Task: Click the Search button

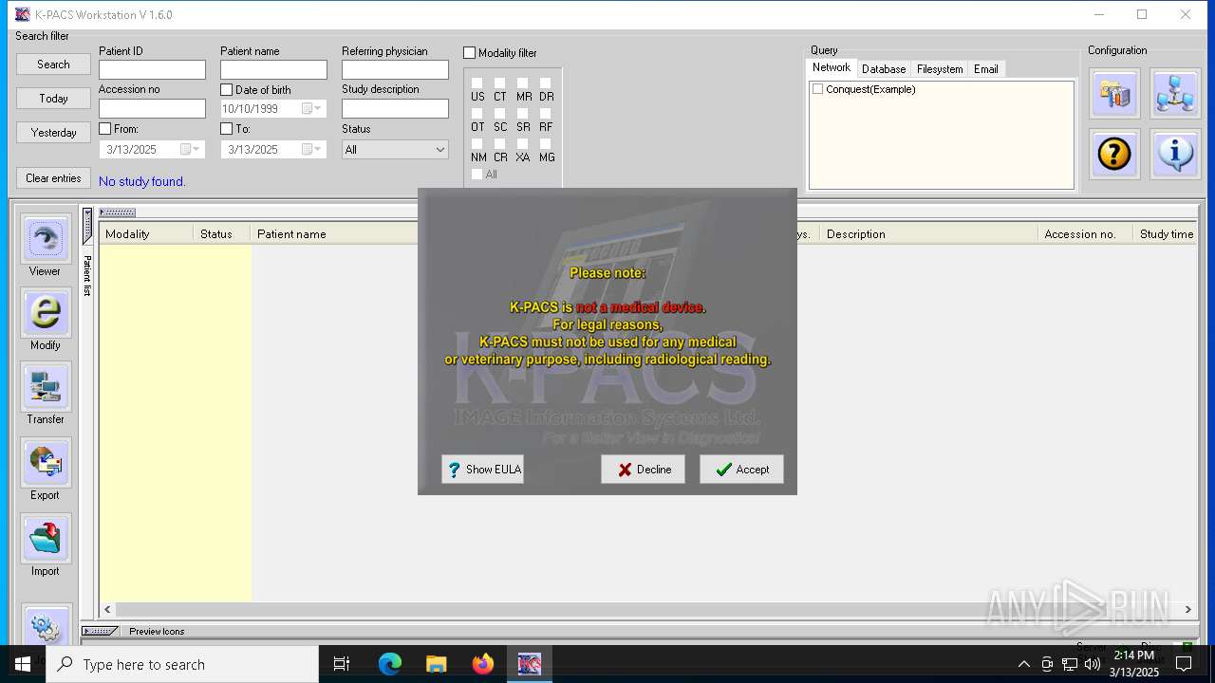Action: tap(53, 65)
